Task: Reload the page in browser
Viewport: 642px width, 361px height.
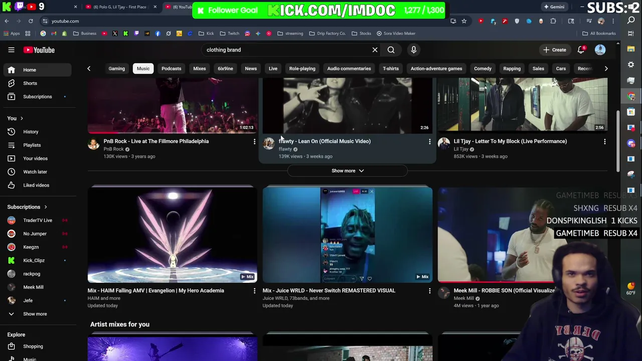Action: point(31,21)
